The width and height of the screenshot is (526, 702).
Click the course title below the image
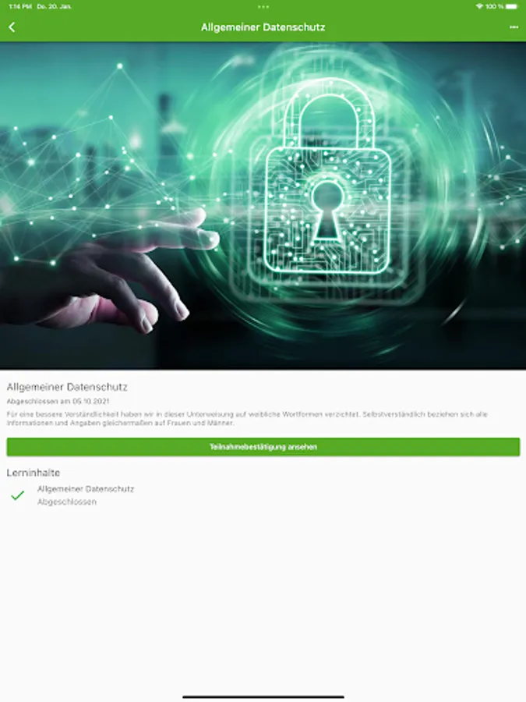point(67,387)
